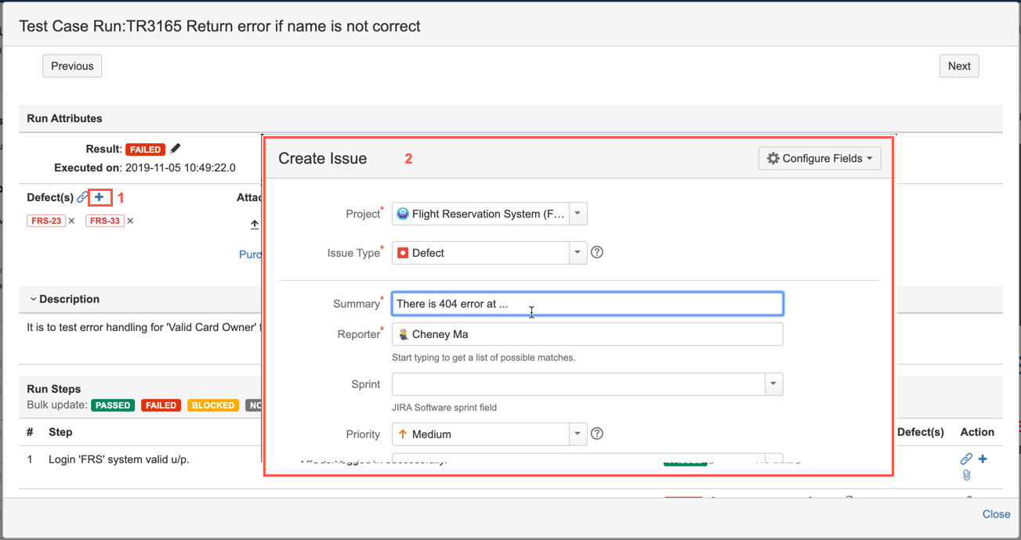Expand the Sprint dropdown
The image size is (1021, 540).
click(x=773, y=384)
